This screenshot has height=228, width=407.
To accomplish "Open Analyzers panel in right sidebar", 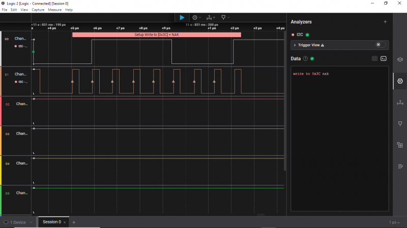I will click(x=400, y=81).
